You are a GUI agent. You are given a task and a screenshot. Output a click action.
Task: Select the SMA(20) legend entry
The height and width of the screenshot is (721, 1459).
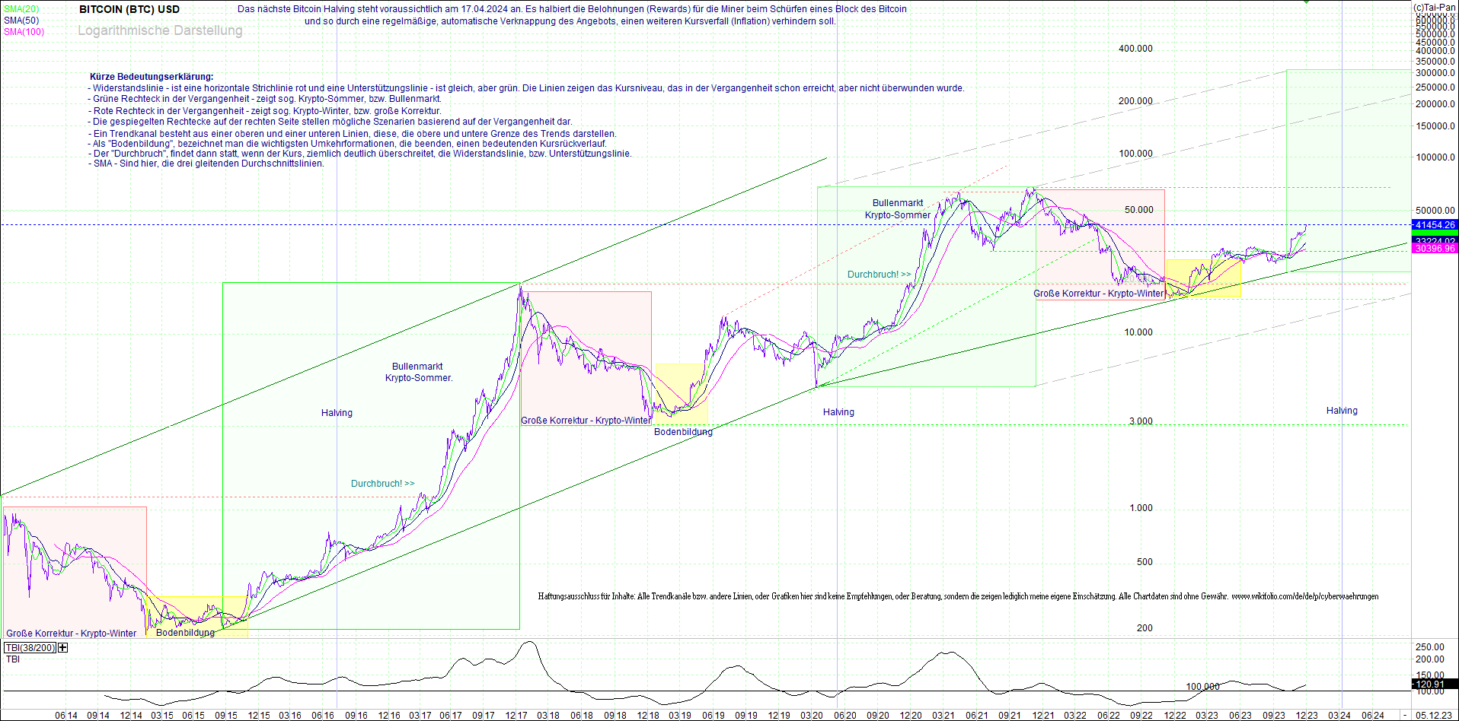[x=20, y=10]
